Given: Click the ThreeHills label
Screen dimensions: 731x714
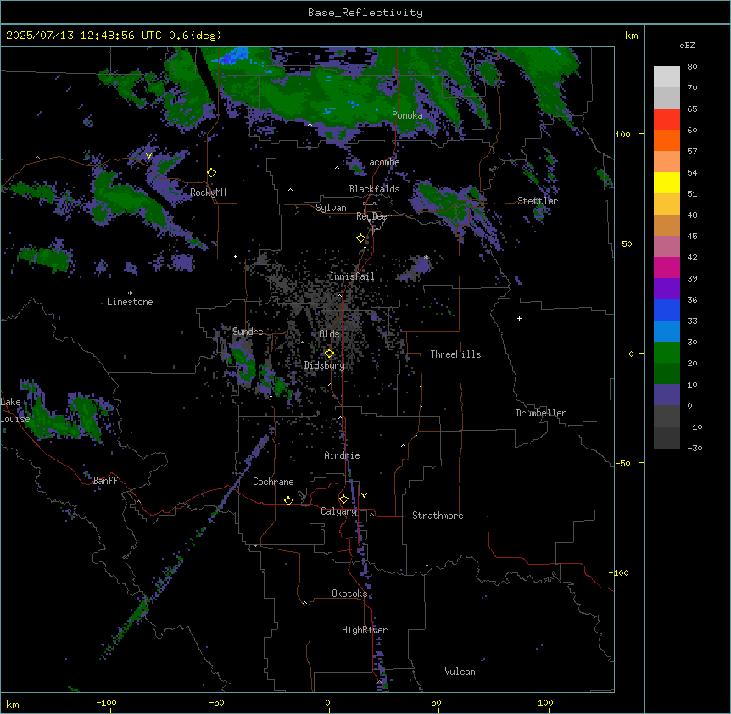Looking at the screenshot, I should point(456,354).
